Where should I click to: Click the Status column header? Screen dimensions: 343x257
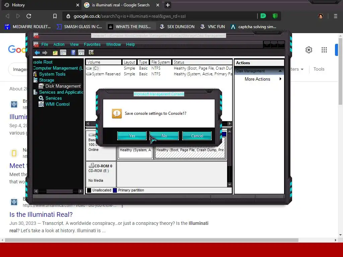pyautogui.click(x=202, y=62)
